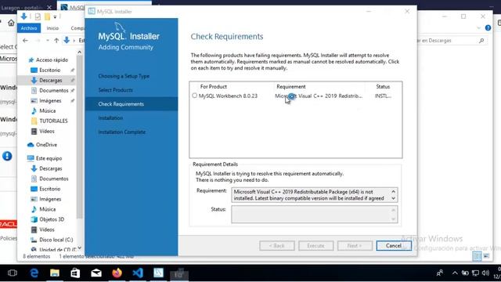The width and height of the screenshot is (501, 282).
Task: Open the Archivo tab in File Explorer
Action: click(29, 28)
